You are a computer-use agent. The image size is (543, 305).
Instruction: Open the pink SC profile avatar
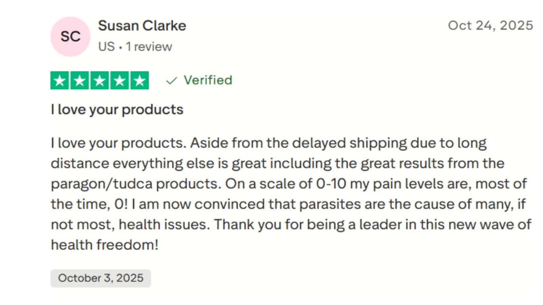70,37
